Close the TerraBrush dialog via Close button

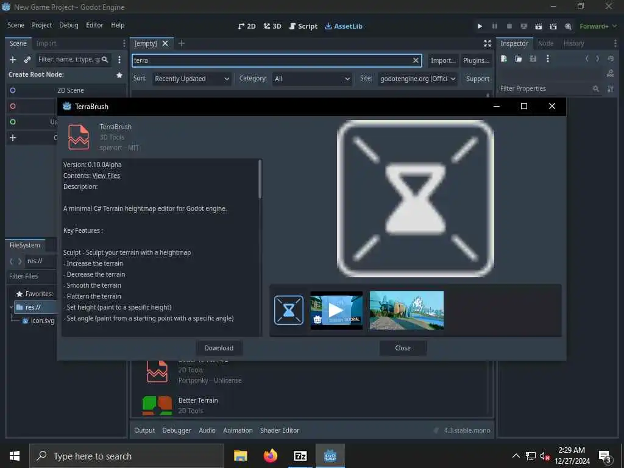403,348
